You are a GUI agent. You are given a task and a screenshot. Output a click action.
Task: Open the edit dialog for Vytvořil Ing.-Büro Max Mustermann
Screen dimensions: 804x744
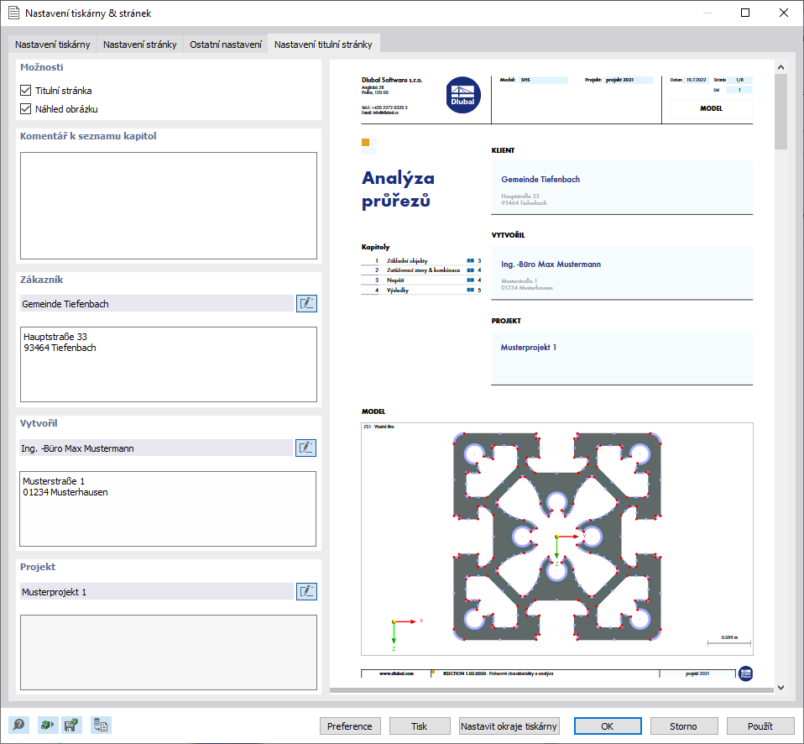(305, 448)
